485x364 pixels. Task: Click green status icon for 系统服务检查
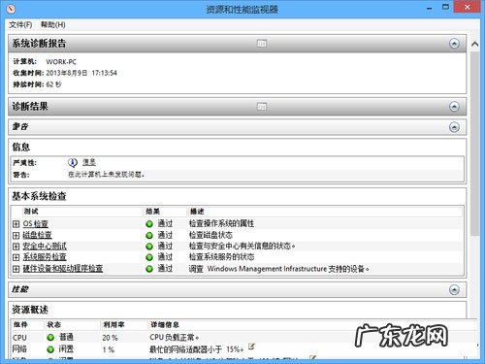coord(149,257)
